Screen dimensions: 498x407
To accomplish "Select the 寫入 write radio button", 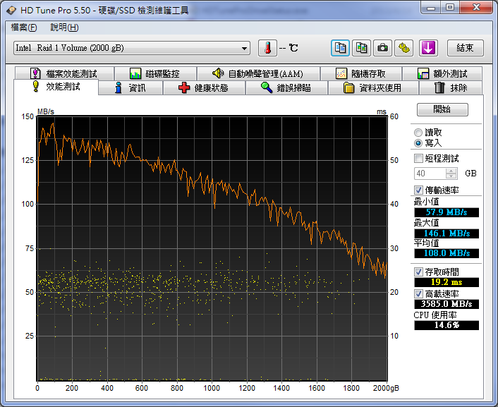I will point(418,143).
